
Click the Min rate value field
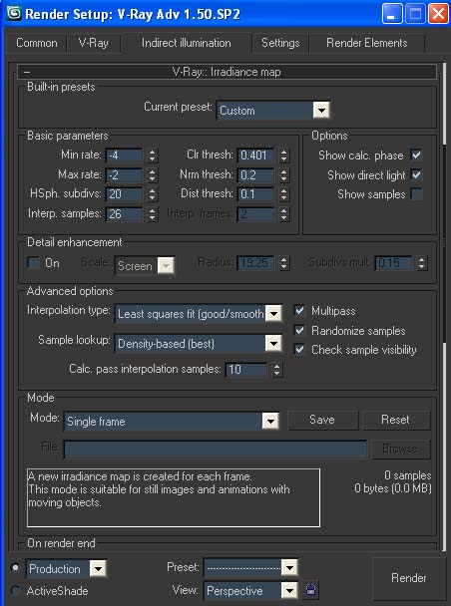[x=125, y=155]
